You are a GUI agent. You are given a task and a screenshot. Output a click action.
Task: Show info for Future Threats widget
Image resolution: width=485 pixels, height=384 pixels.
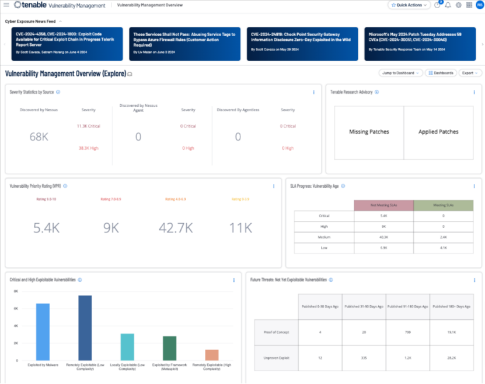[x=331, y=280]
